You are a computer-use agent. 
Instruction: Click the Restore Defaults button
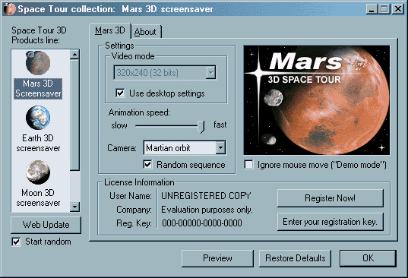pos(295,258)
